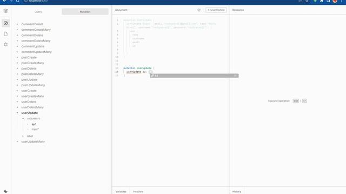The image size is (346, 194).
Task: Open the Variables tab
Action: [x=121, y=192]
